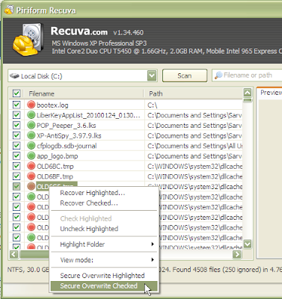Screen dimensions: 282x299
Task: Uncheck the bootex.log checkbox
Action: (x=16, y=105)
